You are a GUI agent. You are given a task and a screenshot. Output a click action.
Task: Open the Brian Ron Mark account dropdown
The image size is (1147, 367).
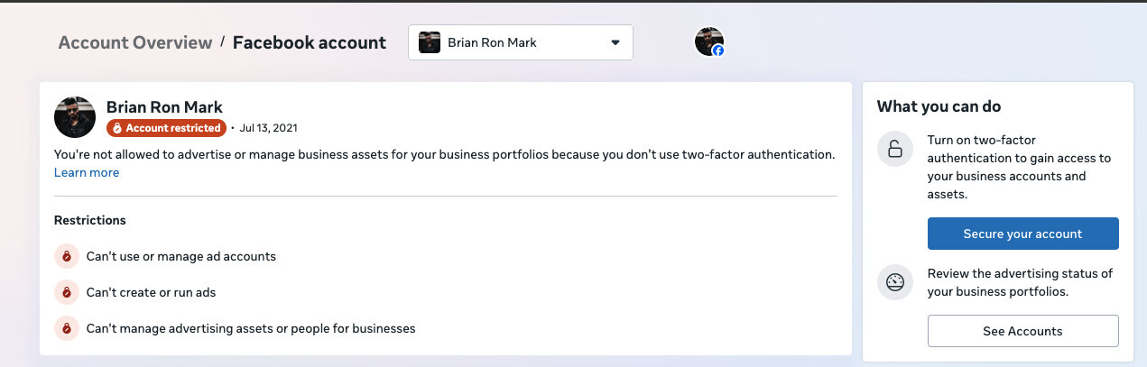point(520,42)
